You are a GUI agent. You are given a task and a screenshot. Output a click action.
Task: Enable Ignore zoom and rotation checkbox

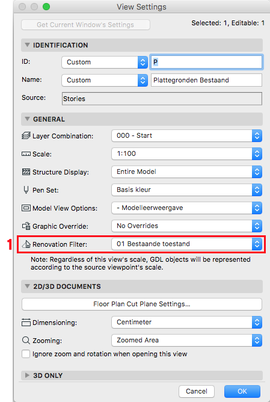(x=26, y=354)
